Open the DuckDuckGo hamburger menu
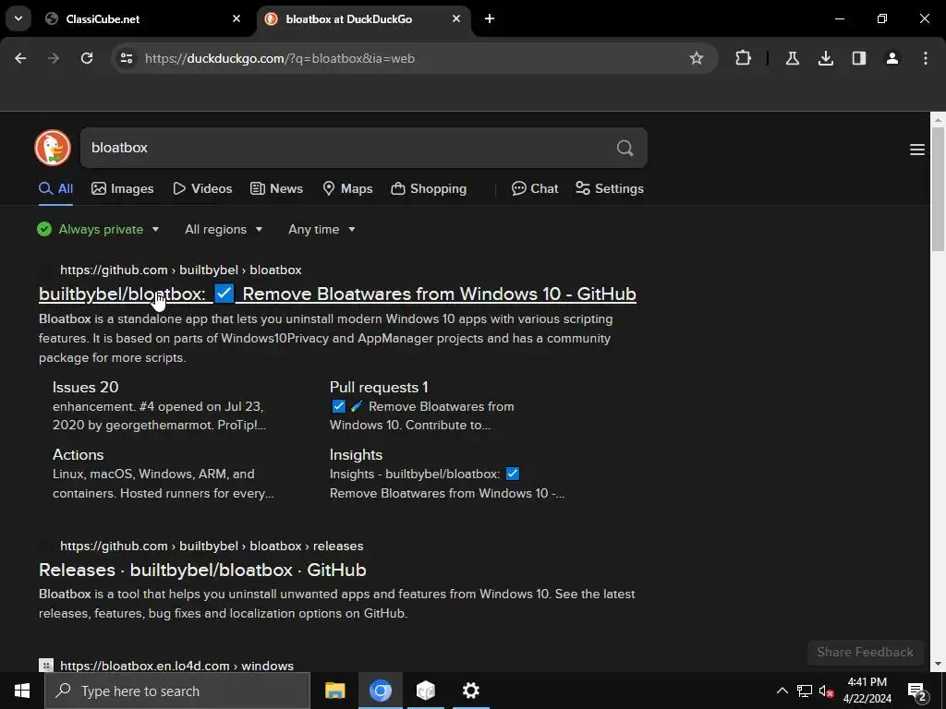Image resolution: width=946 pixels, height=709 pixels. click(x=917, y=150)
